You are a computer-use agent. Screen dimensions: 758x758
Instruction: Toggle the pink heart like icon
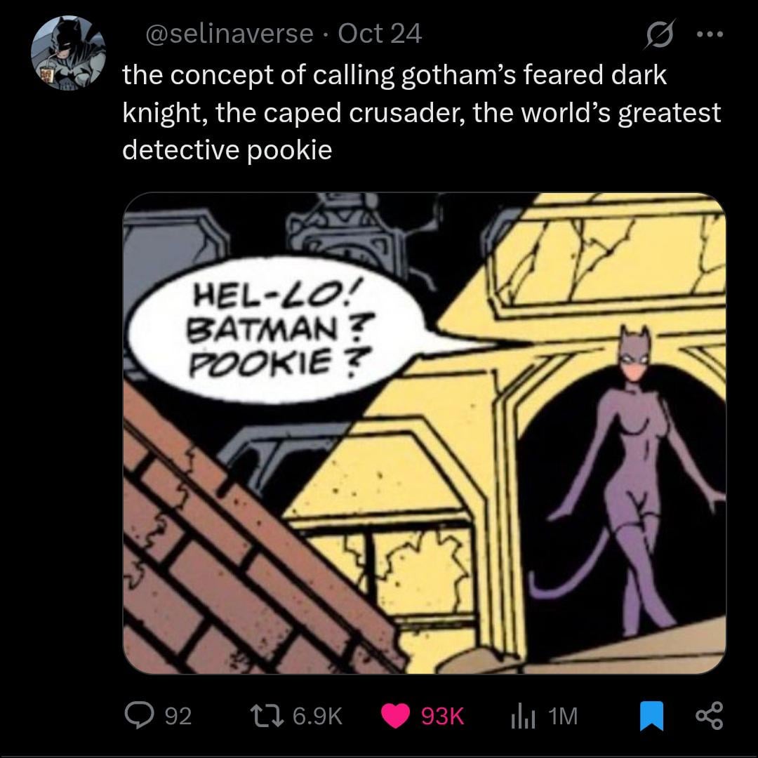(x=396, y=715)
